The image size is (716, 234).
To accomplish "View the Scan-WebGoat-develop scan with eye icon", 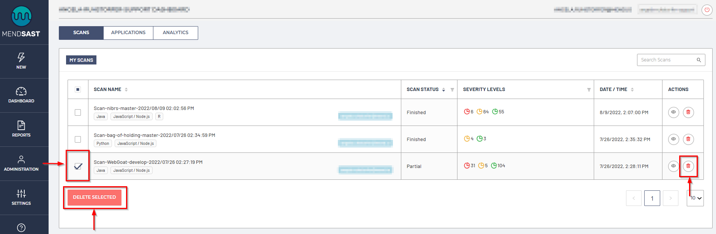I will [x=673, y=166].
